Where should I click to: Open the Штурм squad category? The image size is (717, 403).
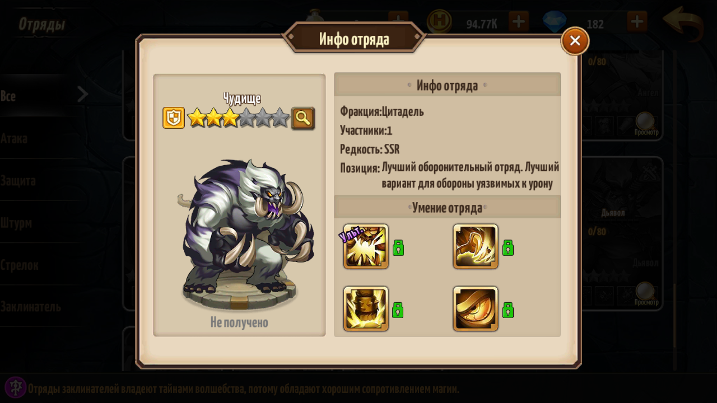16,223
